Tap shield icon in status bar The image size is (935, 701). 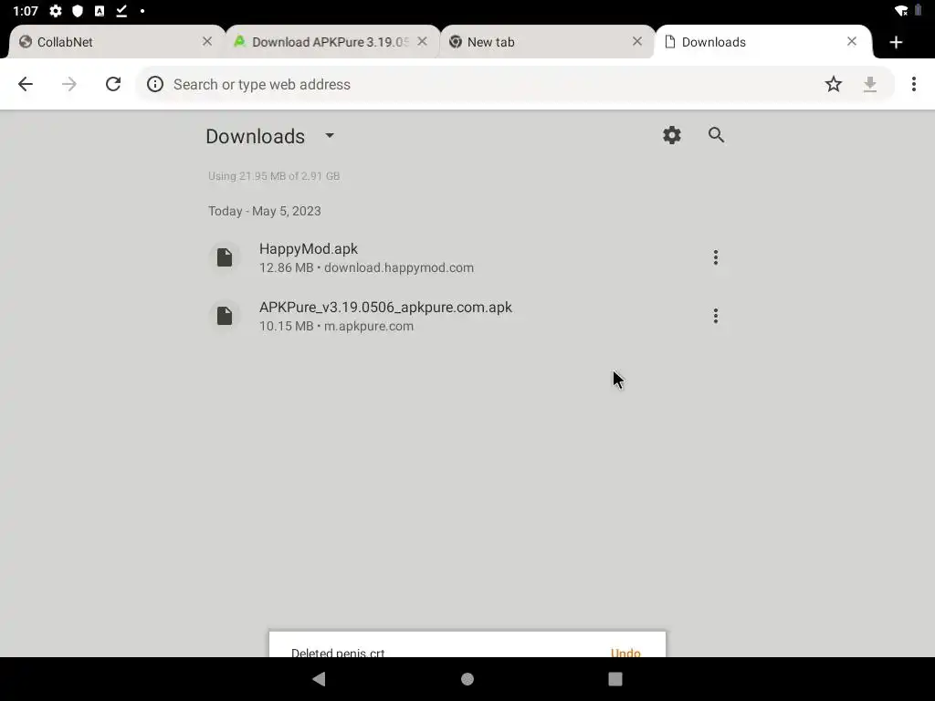click(x=78, y=11)
